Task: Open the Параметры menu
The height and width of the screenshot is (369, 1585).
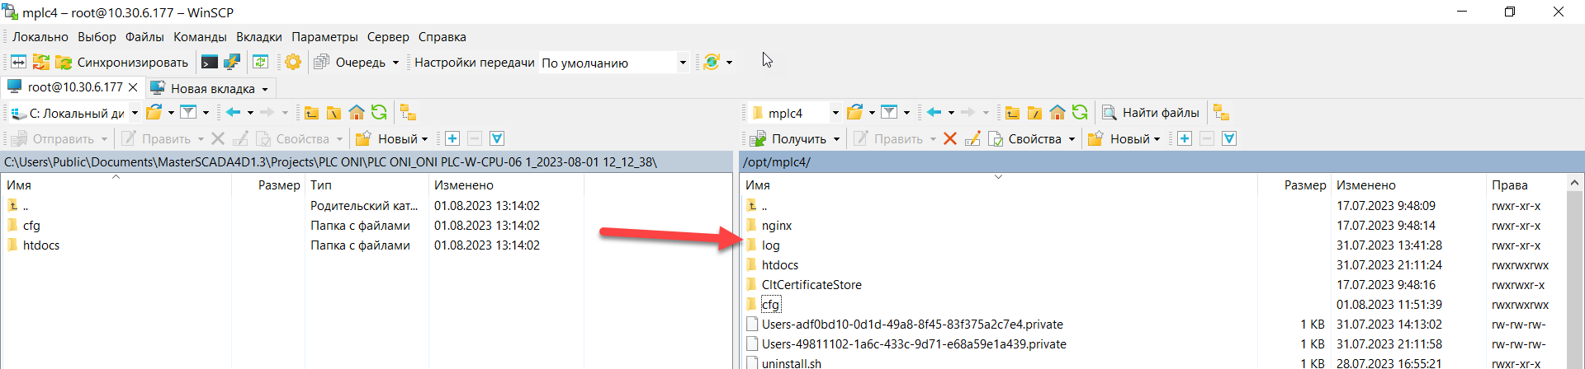Action: point(324,37)
